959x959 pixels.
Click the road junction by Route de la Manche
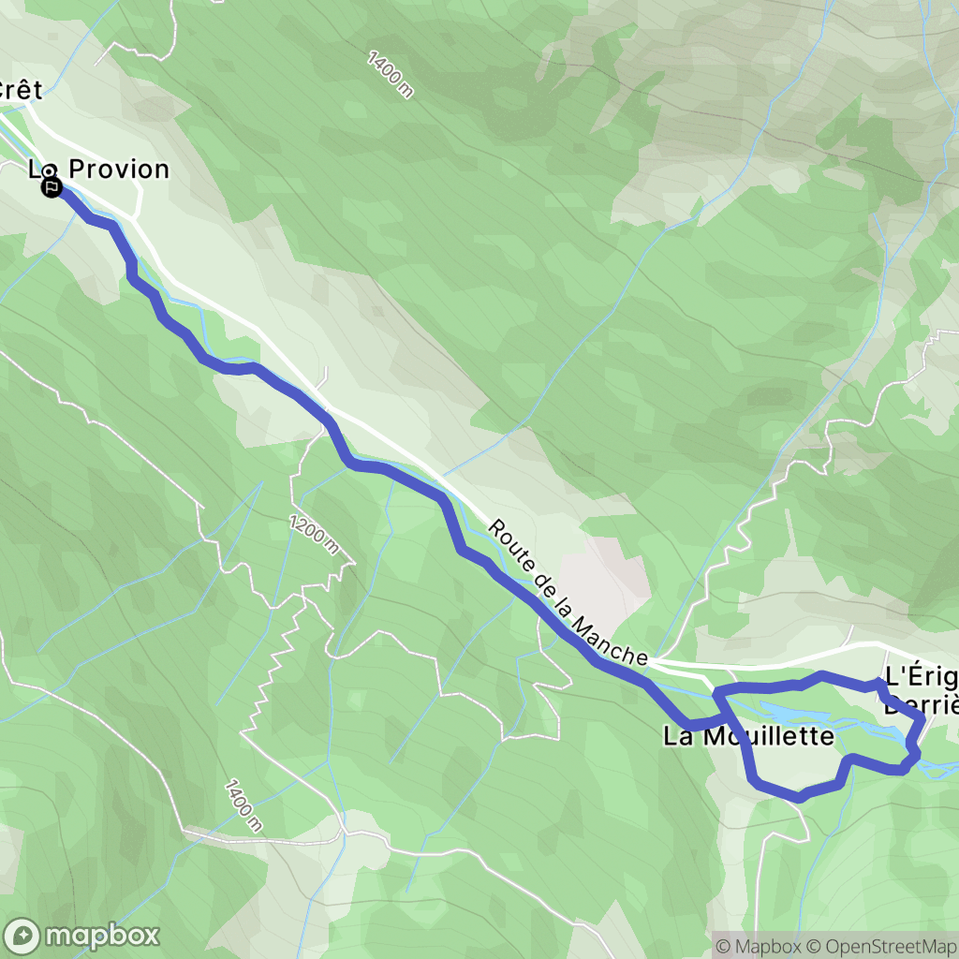pyautogui.click(x=652, y=662)
